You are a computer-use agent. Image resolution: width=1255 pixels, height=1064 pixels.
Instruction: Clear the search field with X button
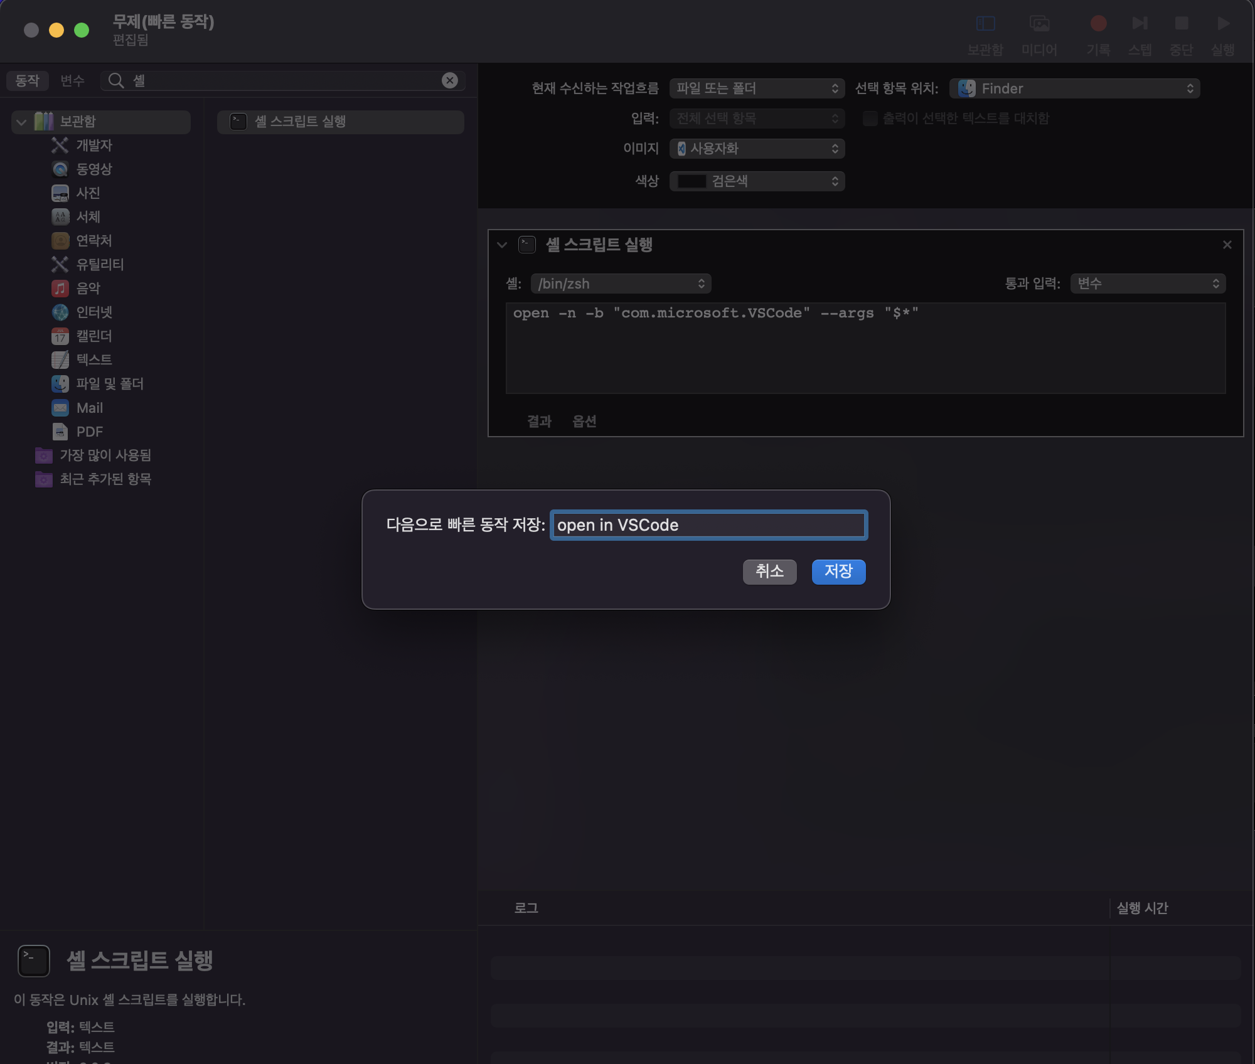449,80
